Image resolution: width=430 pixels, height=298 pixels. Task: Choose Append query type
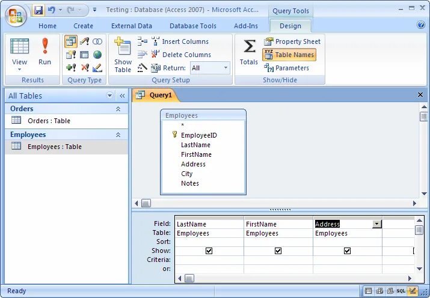(x=71, y=67)
